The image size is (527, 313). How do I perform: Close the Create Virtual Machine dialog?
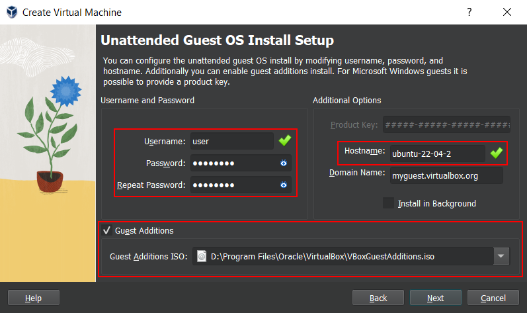[507, 12]
